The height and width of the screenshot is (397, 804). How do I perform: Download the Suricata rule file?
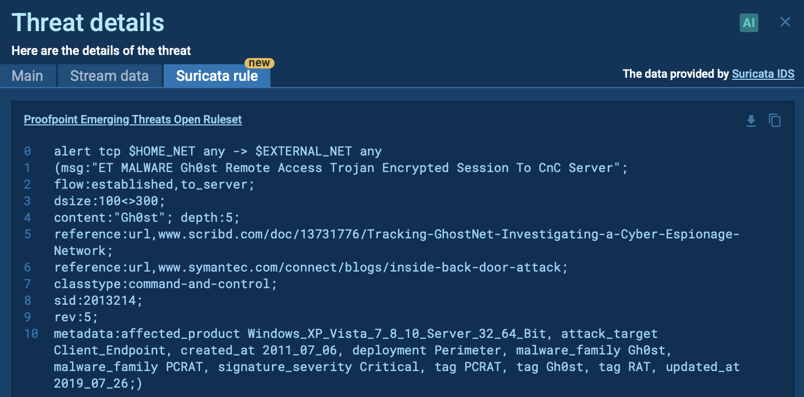(751, 121)
